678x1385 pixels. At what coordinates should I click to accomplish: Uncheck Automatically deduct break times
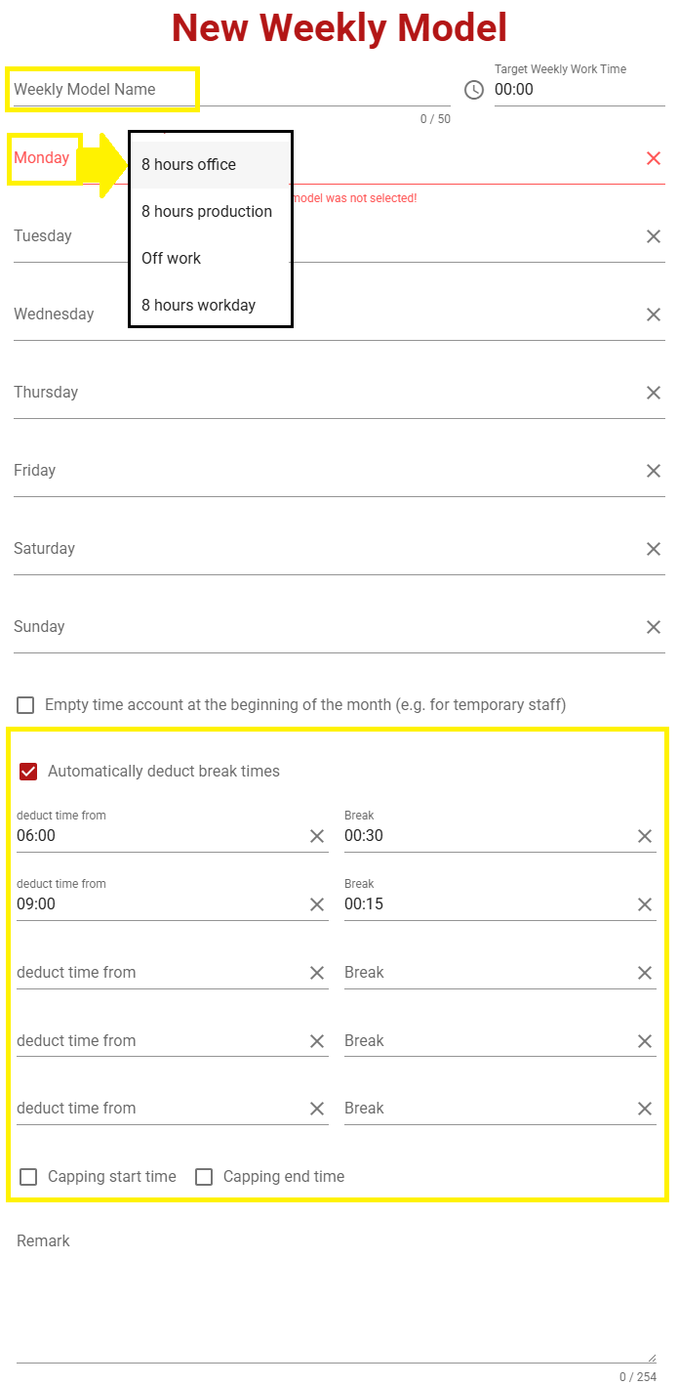tap(28, 772)
